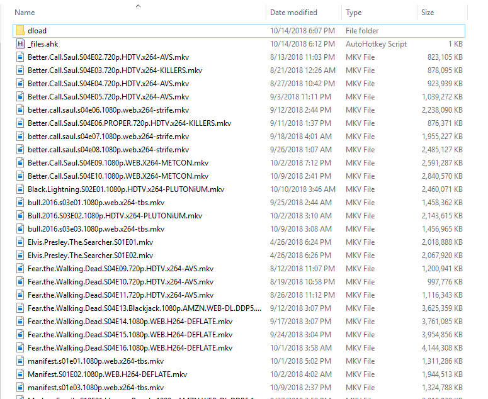This screenshot has width=488, height=399.
Task: Click date 4/26/2018 6:24 PM
Action: (x=300, y=242)
